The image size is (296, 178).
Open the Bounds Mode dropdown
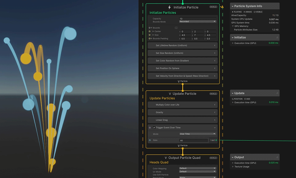click(x=198, y=22)
